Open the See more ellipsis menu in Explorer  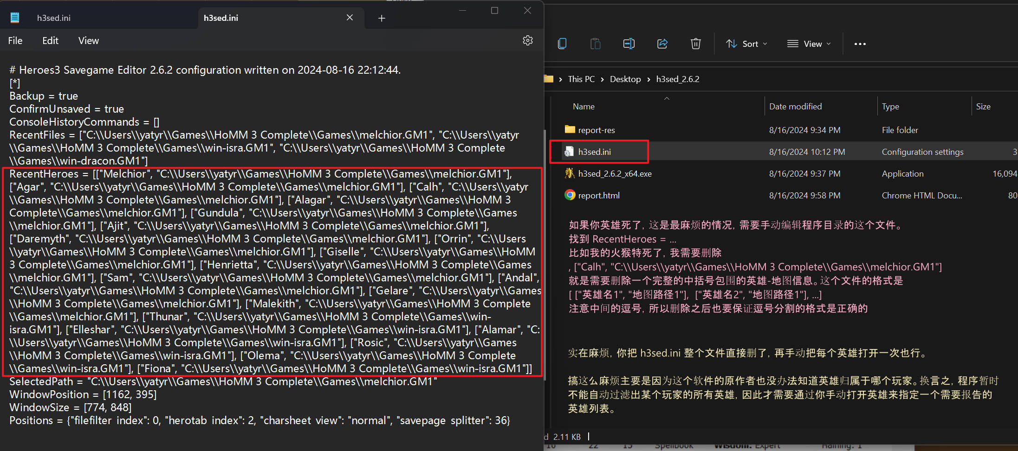[860, 44]
